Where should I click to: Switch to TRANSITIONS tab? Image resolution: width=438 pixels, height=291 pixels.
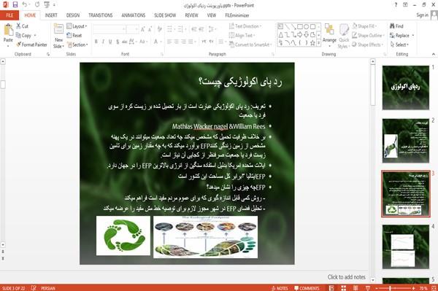pyautogui.click(x=101, y=15)
